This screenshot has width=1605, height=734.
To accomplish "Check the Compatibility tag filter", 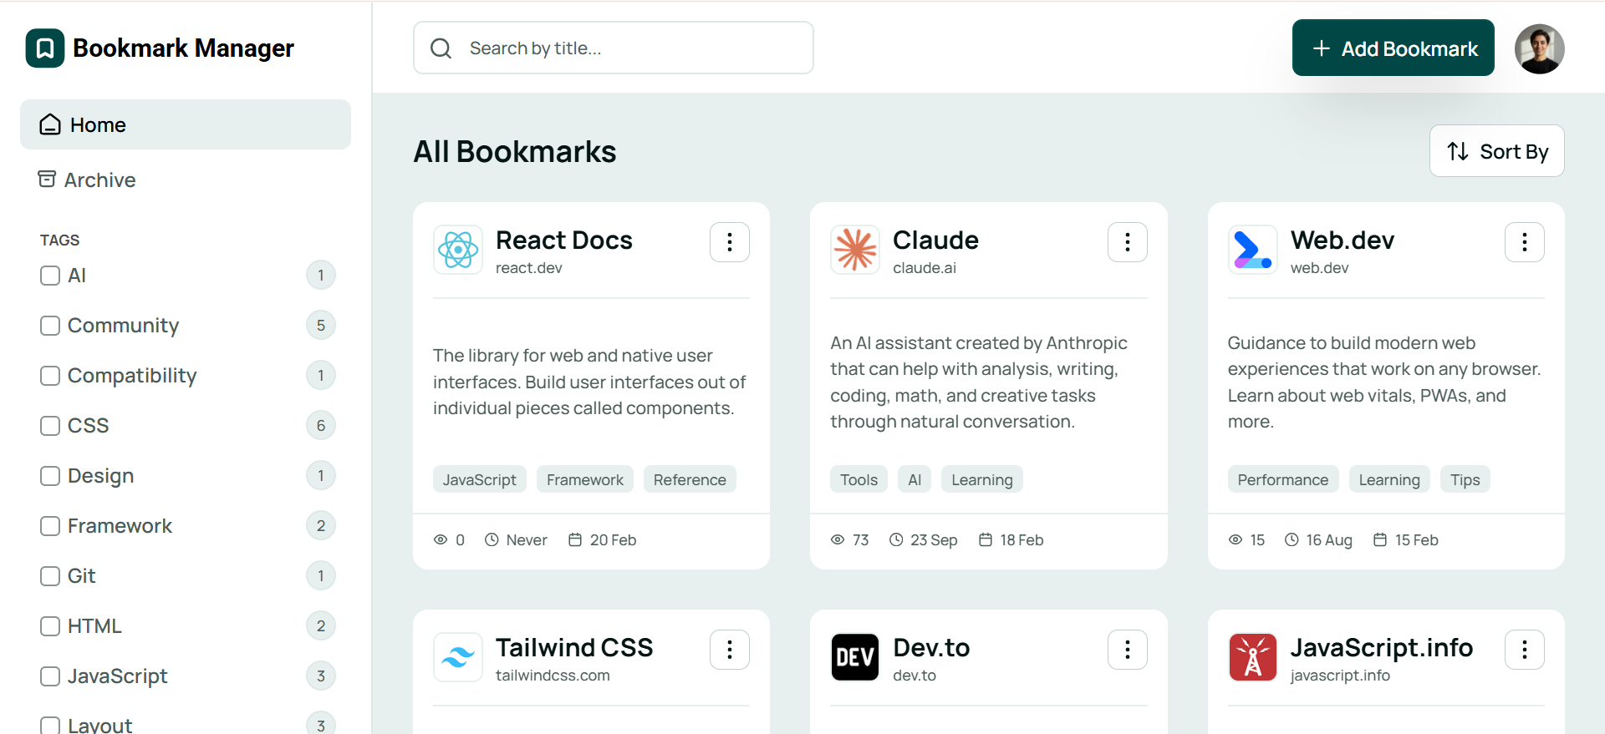I will pyautogui.click(x=50, y=376).
